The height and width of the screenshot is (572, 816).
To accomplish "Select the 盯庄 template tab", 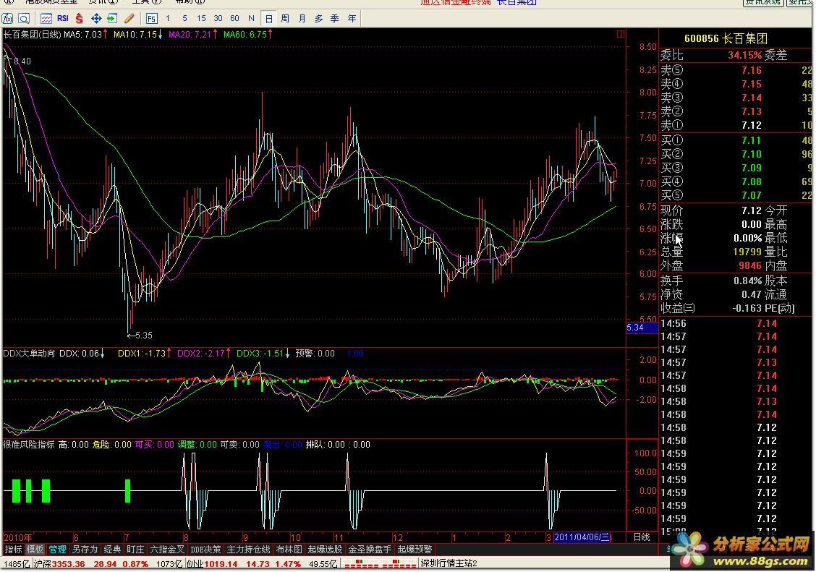I will [135, 549].
